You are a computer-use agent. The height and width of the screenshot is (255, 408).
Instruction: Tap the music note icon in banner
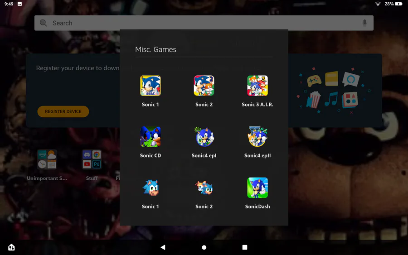[x=331, y=99]
